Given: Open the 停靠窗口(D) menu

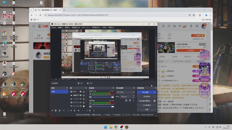Looking at the screenshot, I should tap(76, 27).
